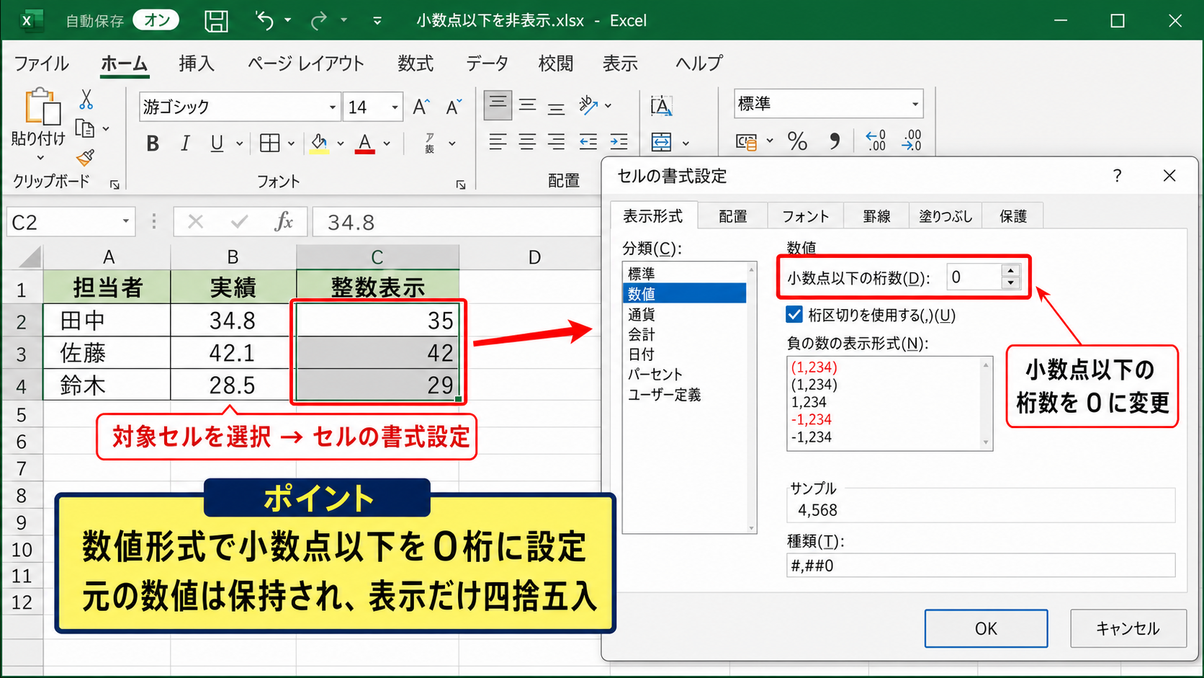Open the 罫線 tab in dialog
Viewport: 1204px width, 678px height.
[876, 216]
